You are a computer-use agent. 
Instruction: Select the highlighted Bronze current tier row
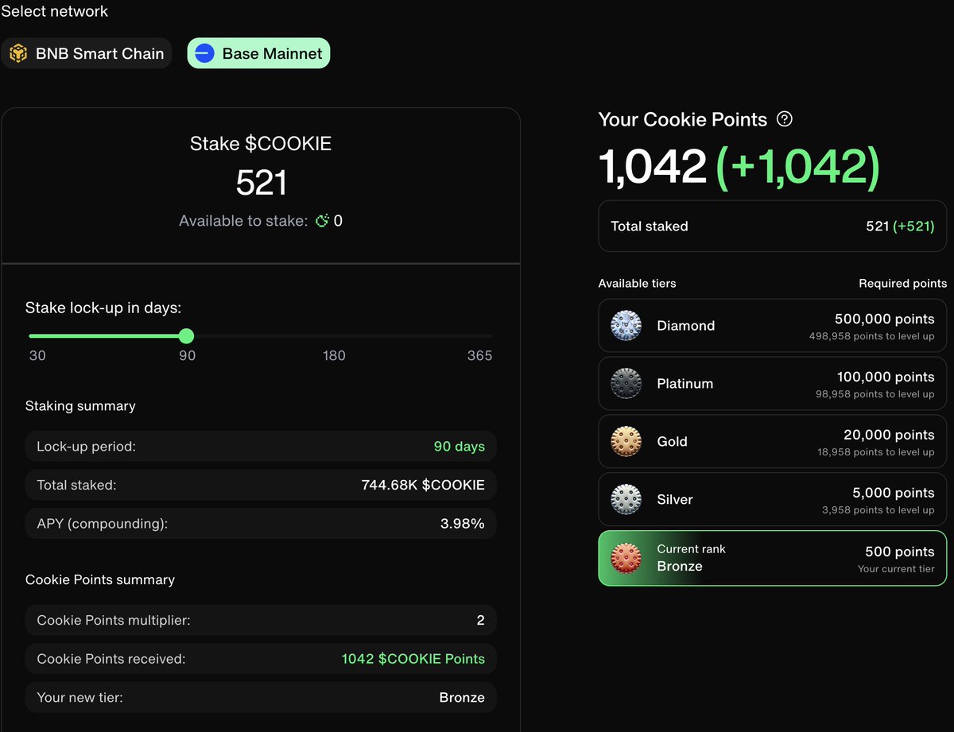pyautogui.click(x=771, y=558)
